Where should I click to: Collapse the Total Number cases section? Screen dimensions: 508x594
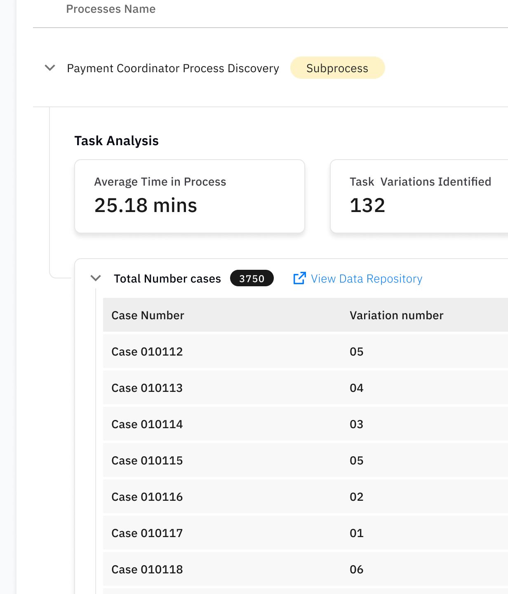point(96,278)
